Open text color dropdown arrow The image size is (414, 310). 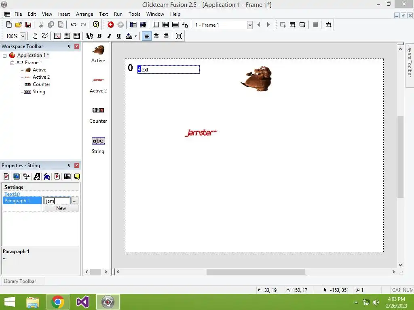click(x=135, y=36)
